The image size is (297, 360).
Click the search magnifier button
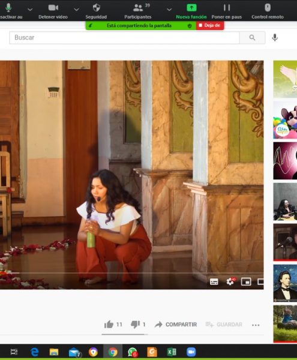tap(252, 38)
